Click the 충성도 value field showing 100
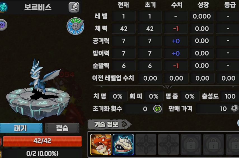 point(230,96)
